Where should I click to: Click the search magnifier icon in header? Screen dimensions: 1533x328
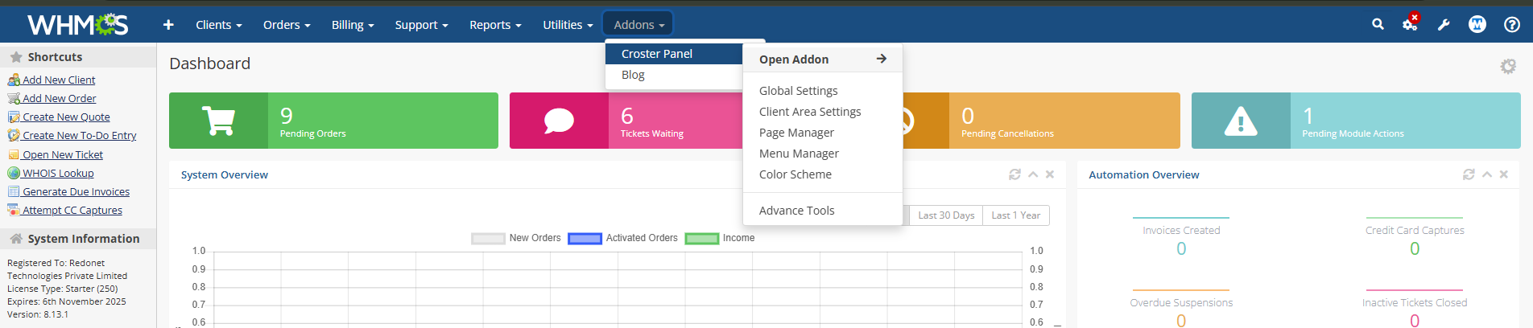[x=1378, y=24]
